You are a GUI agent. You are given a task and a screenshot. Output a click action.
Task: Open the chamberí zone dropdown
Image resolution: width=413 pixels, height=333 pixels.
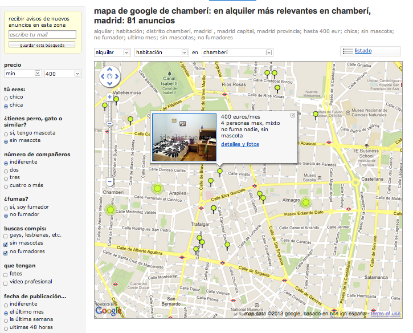point(238,52)
